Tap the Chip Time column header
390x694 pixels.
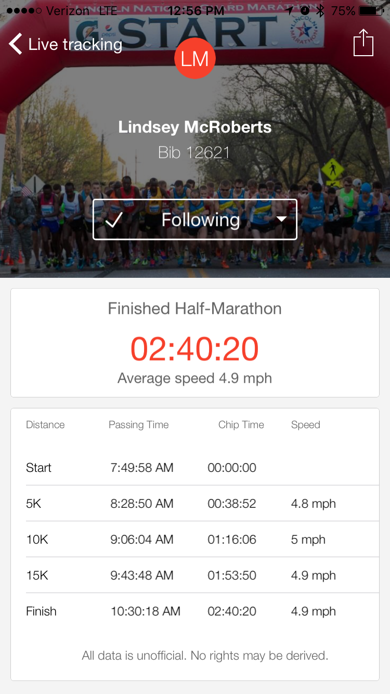tap(241, 425)
